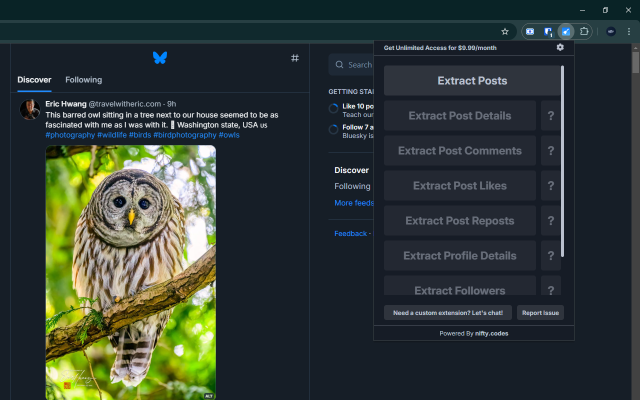
Task: Bookmark the page using the star icon
Action: pyautogui.click(x=504, y=31)
